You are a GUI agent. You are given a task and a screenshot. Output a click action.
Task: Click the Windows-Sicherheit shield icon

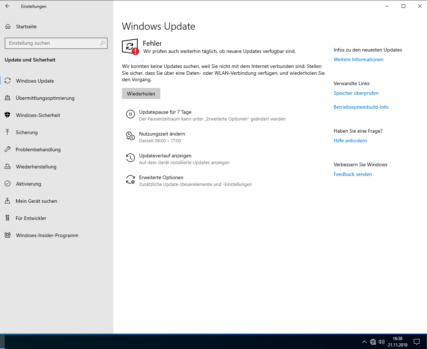click(8, 115)
